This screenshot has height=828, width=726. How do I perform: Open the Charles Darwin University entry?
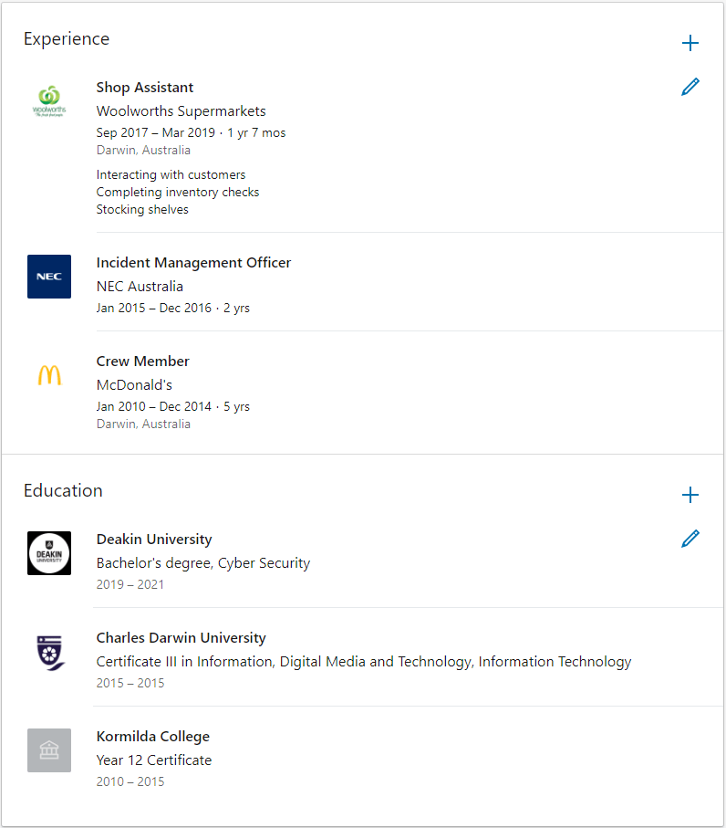(x=181, y=638)
